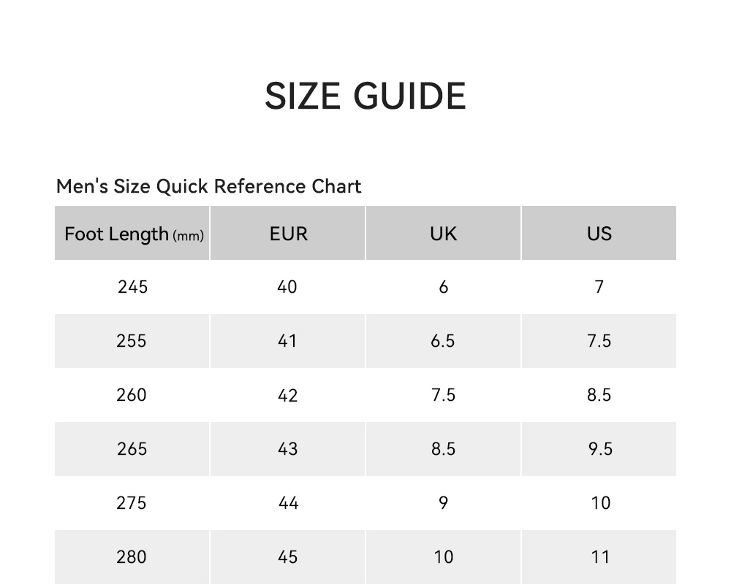
Task: Click EUR size 43 cell
Action: (287, 449)
